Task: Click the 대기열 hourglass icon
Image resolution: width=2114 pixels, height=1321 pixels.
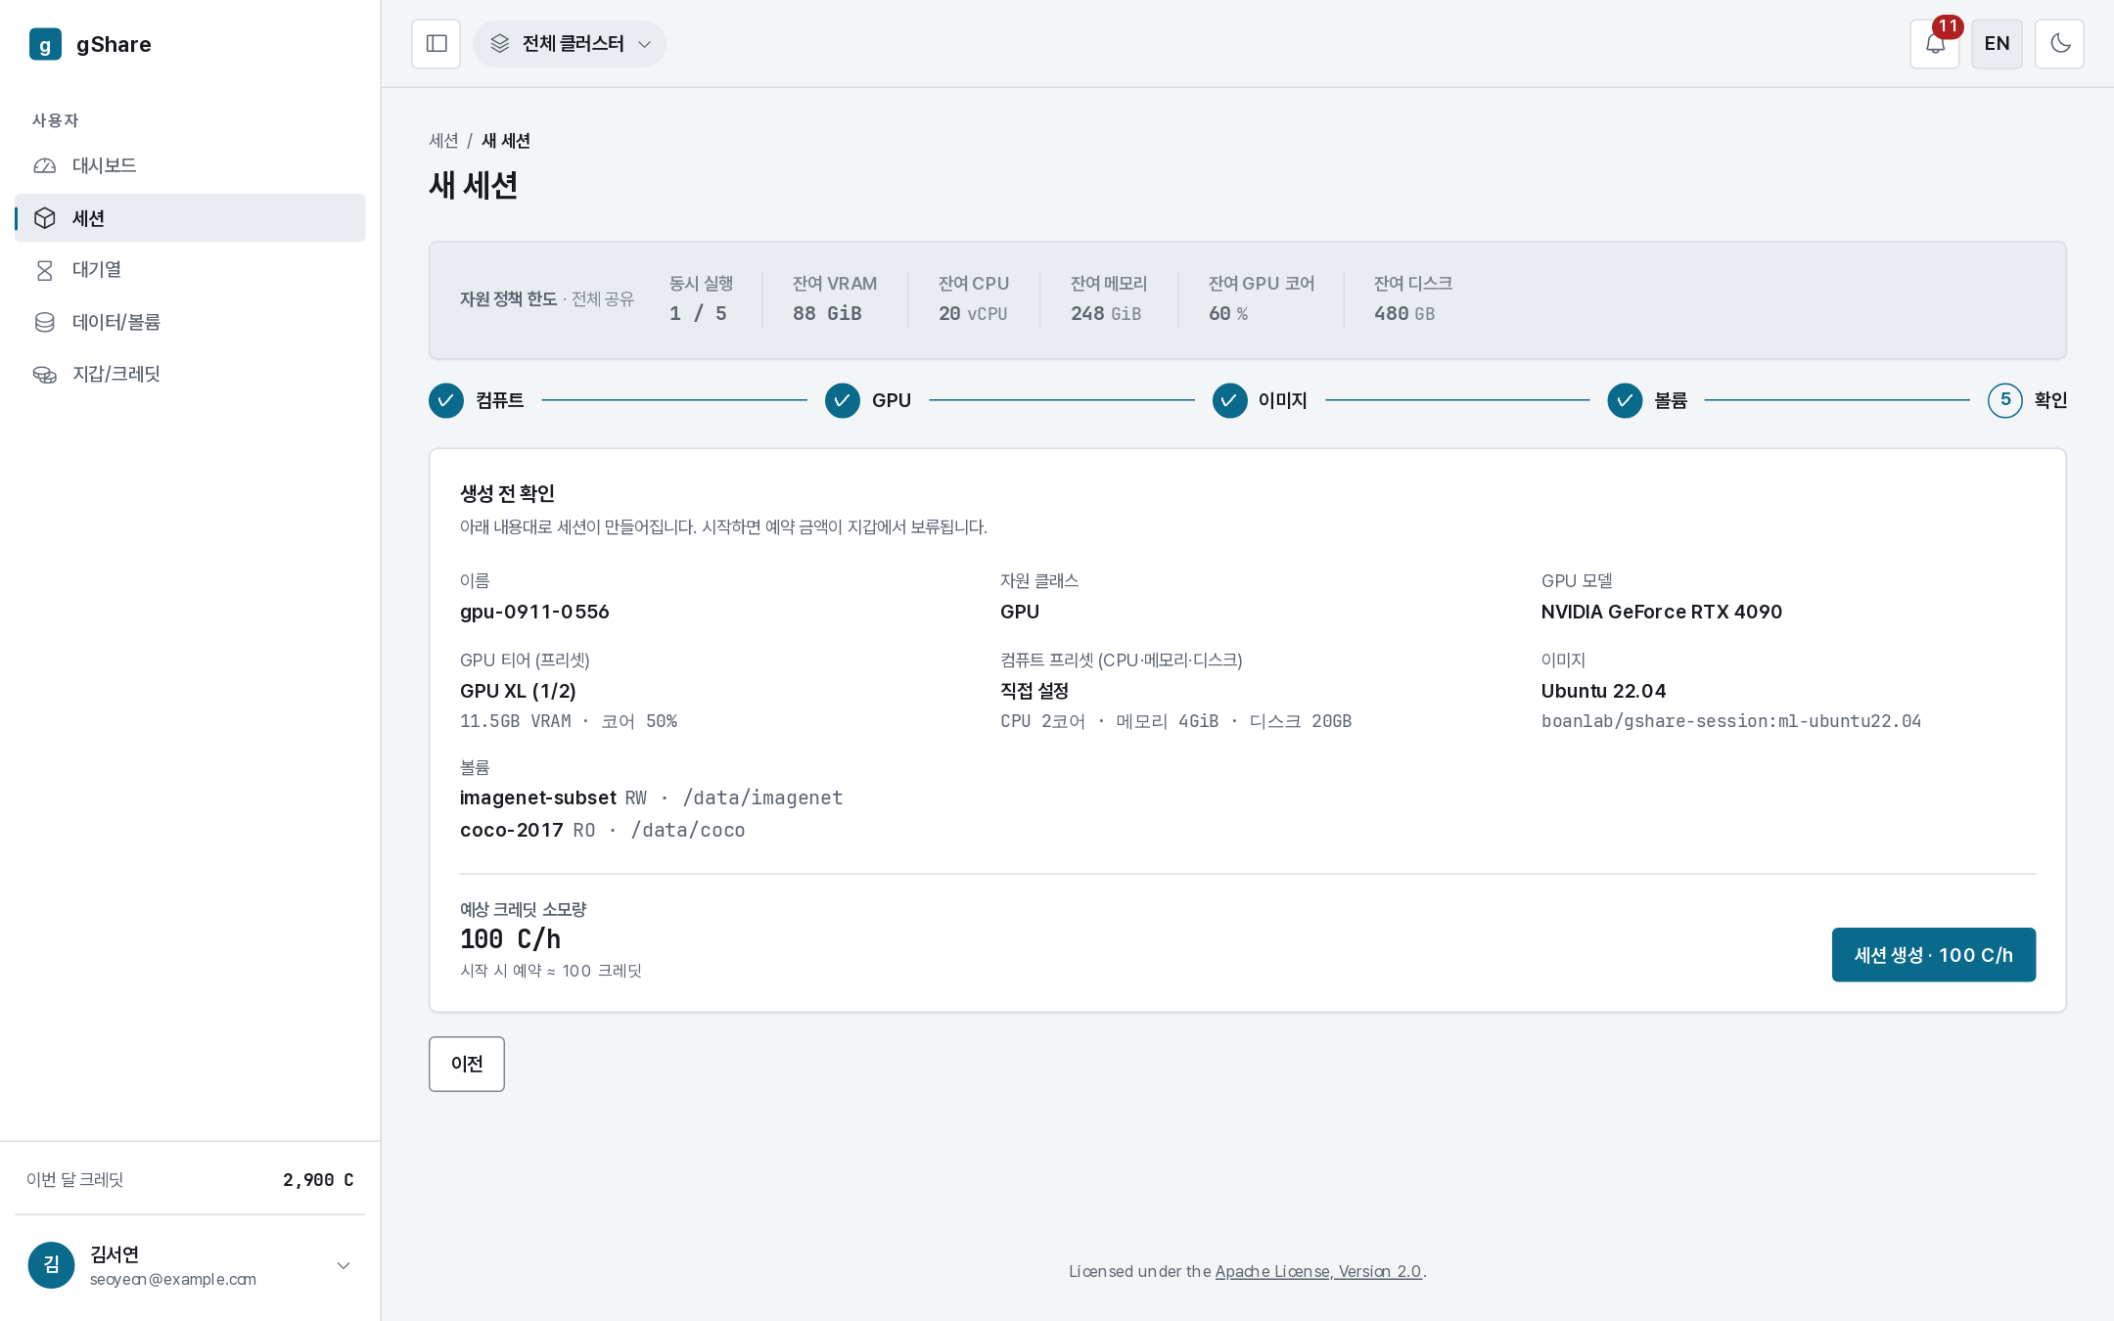Action: (45, 270)
